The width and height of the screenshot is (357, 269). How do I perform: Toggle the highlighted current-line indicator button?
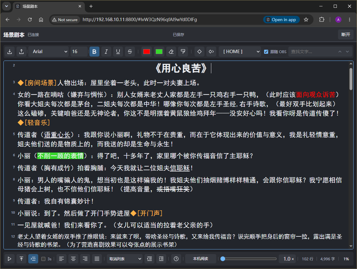[x=33, y=259]
